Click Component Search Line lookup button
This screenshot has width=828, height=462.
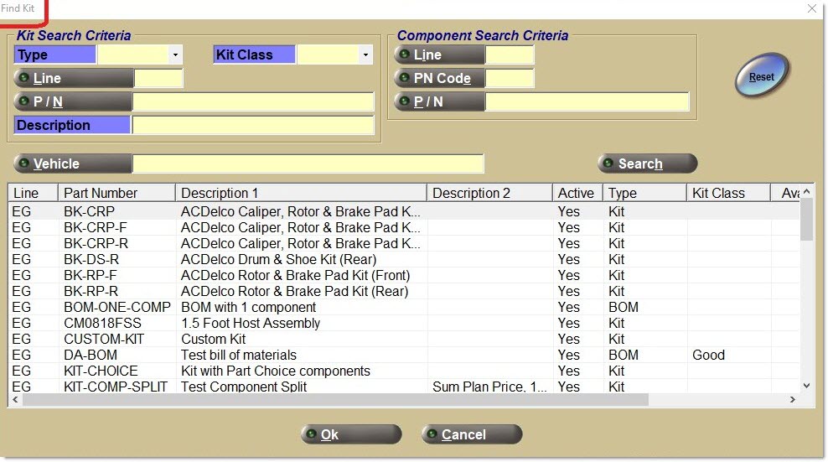click(439, 55)
